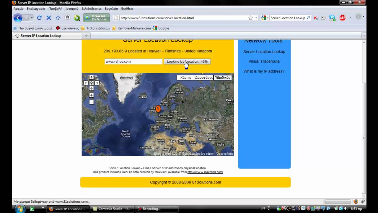Click the Firefox icon in status bar
378x213 pixels.
356,201
